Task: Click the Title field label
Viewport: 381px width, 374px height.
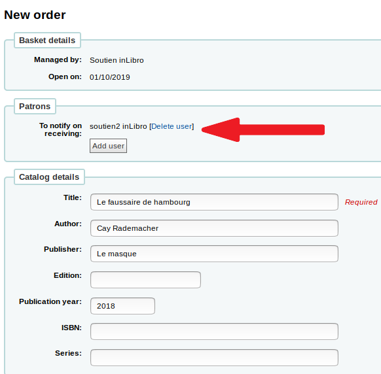Action: coord(73,197)
